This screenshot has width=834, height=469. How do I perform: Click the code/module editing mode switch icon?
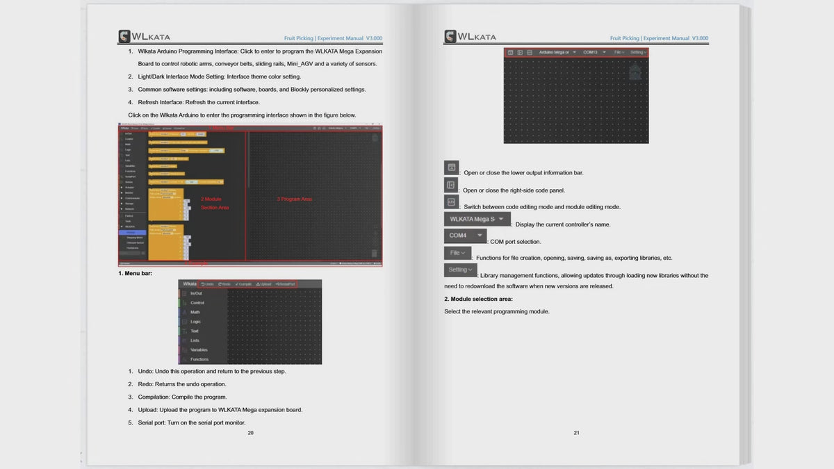click(451, 201)
